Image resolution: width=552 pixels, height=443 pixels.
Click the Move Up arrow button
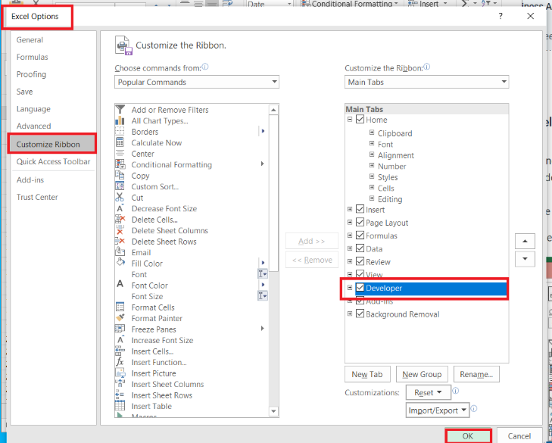coord(525,242)
